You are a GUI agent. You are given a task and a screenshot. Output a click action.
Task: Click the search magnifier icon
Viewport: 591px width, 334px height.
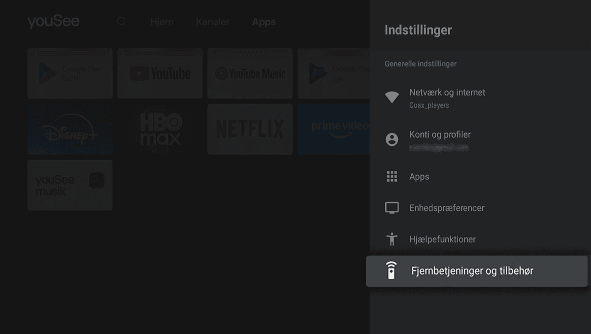coord(122,22)
